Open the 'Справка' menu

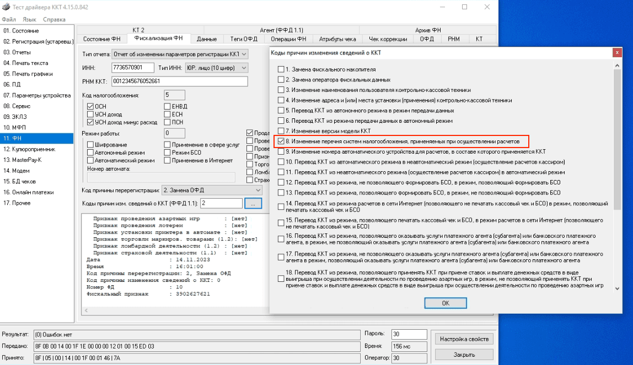(54, 19)
